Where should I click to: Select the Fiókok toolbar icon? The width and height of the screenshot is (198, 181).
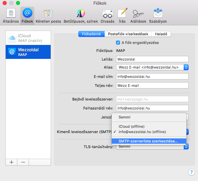point(27,16)
